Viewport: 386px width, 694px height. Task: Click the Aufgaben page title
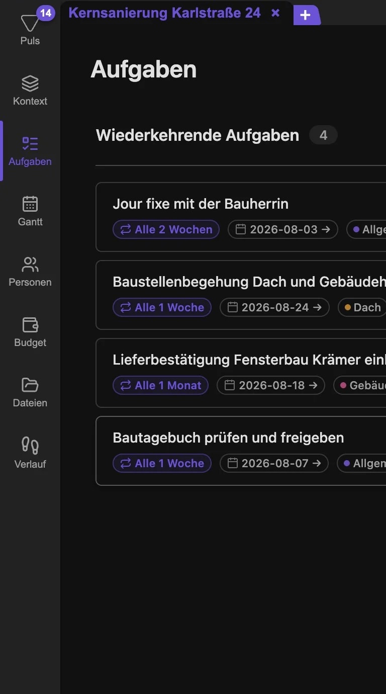(144, 69)
